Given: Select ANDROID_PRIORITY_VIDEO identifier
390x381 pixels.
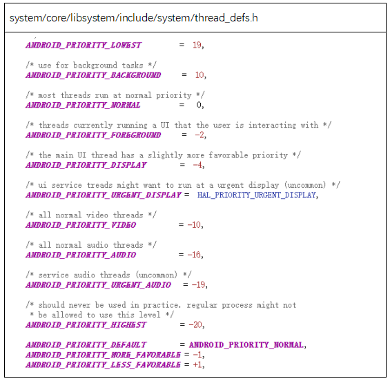Looking at the screenshot, I should tap(81, 225).
